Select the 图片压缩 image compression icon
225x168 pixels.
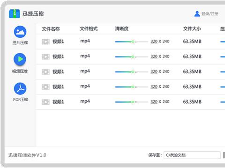(x=20, y=32)
